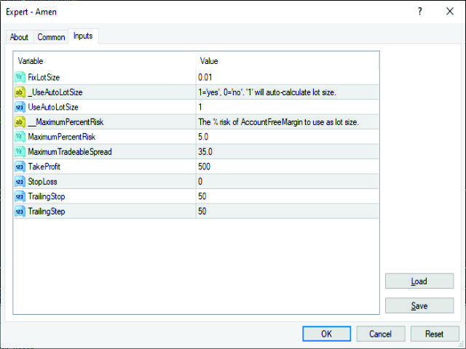Click the double-type icon beside MaximumPercentRisk
This screenshot has width=466, height=349.
(20, 137)
